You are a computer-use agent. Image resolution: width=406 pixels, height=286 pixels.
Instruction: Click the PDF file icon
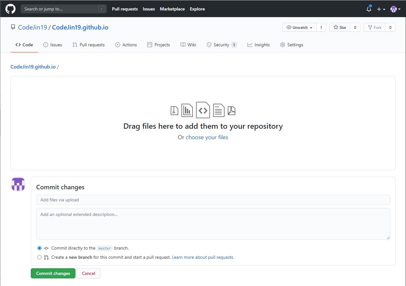tap(232, 110)
